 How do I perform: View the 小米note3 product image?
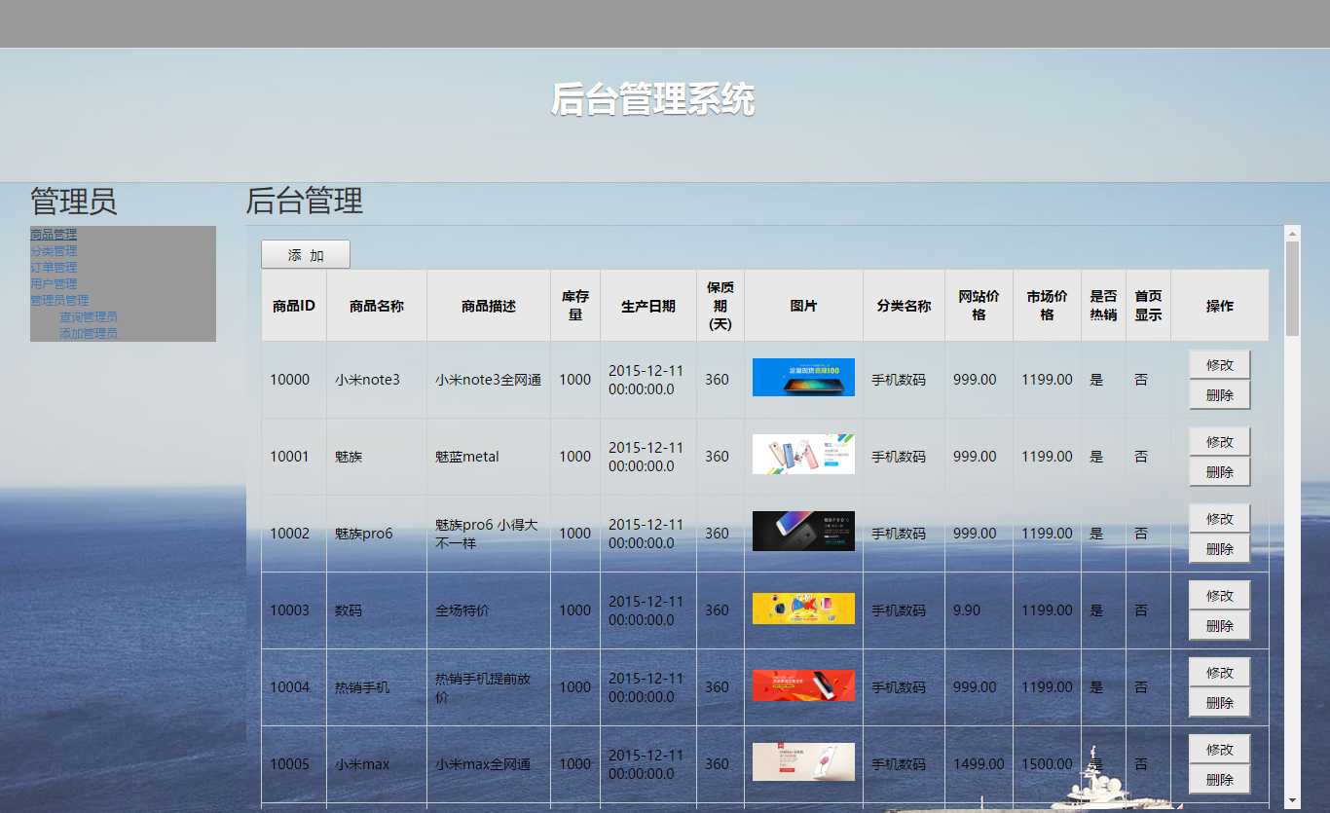pos(802,377)
